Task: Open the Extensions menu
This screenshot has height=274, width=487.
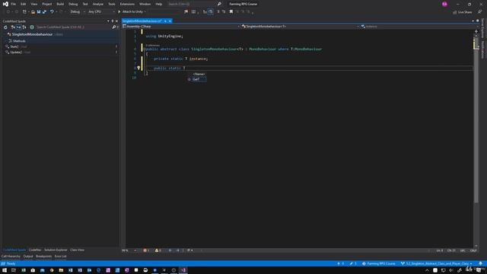Action: [x=127, y=4]
